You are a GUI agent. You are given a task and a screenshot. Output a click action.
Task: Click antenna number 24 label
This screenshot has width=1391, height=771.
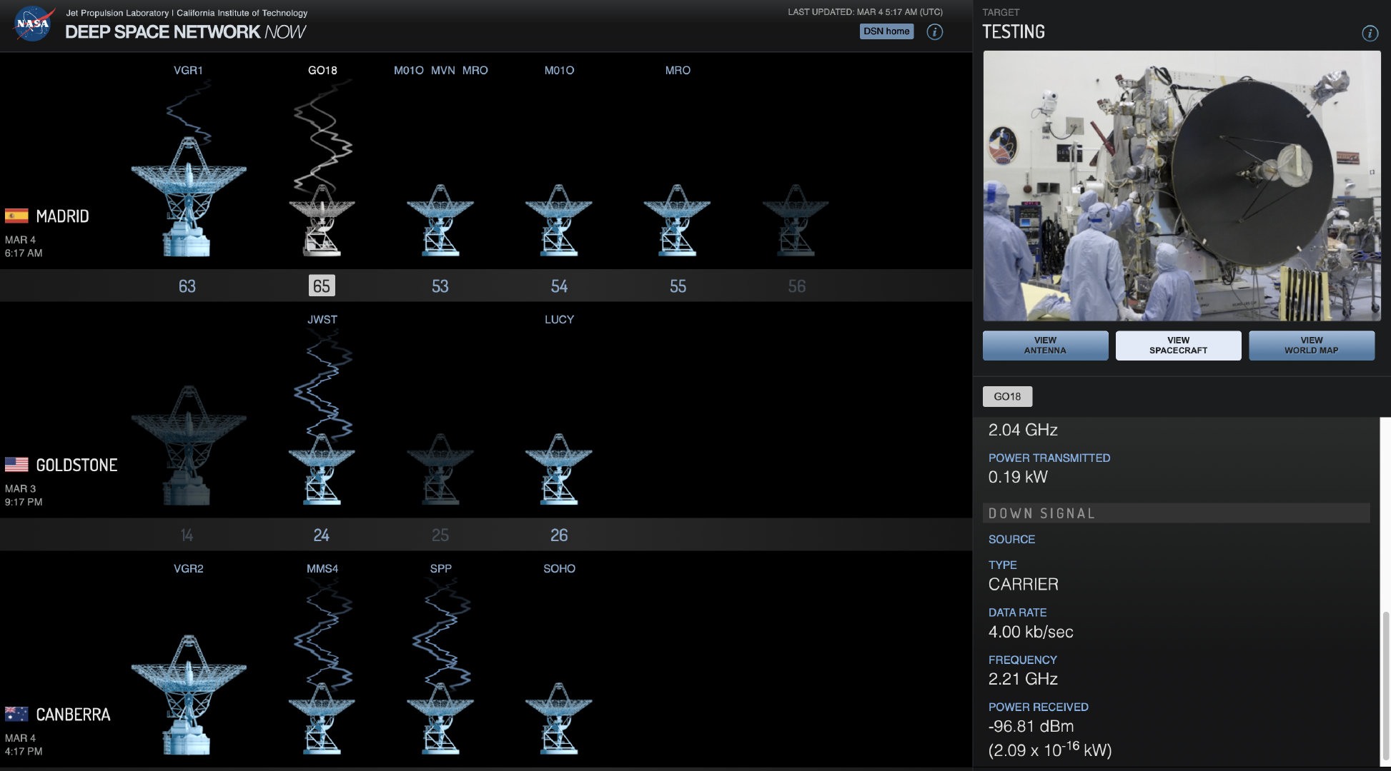tap(322, 535)
